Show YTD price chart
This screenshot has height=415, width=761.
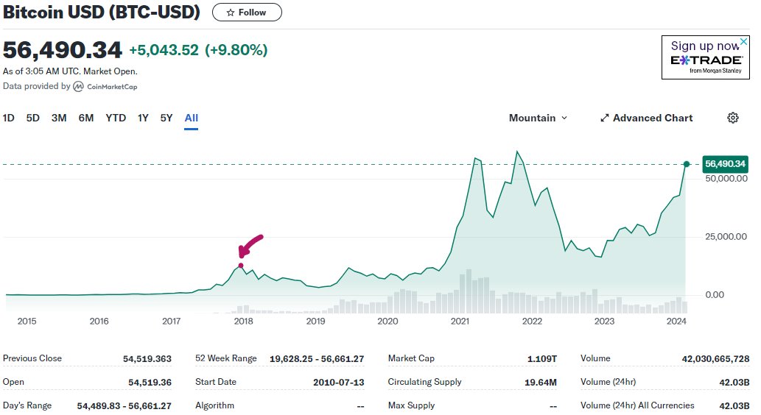pos(116,118)
